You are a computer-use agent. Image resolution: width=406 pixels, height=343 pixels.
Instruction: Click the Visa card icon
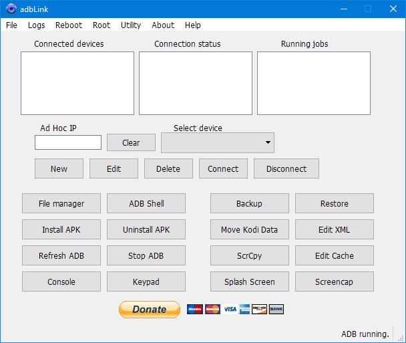coord(230,310)
